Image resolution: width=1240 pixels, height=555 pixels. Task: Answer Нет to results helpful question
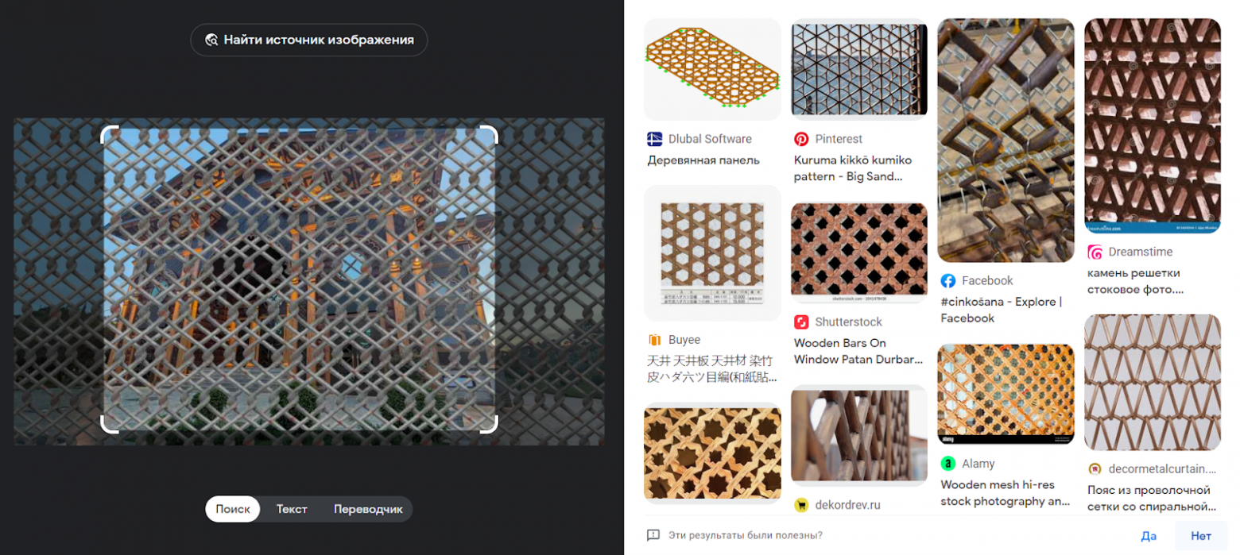1200,535
